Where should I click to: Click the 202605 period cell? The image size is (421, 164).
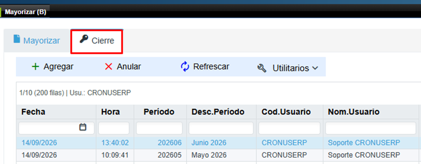point(170,155)
